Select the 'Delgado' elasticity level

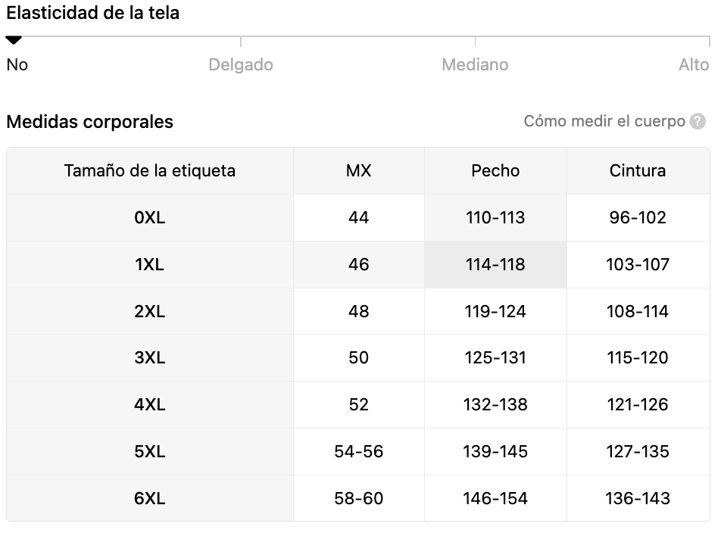241,65
